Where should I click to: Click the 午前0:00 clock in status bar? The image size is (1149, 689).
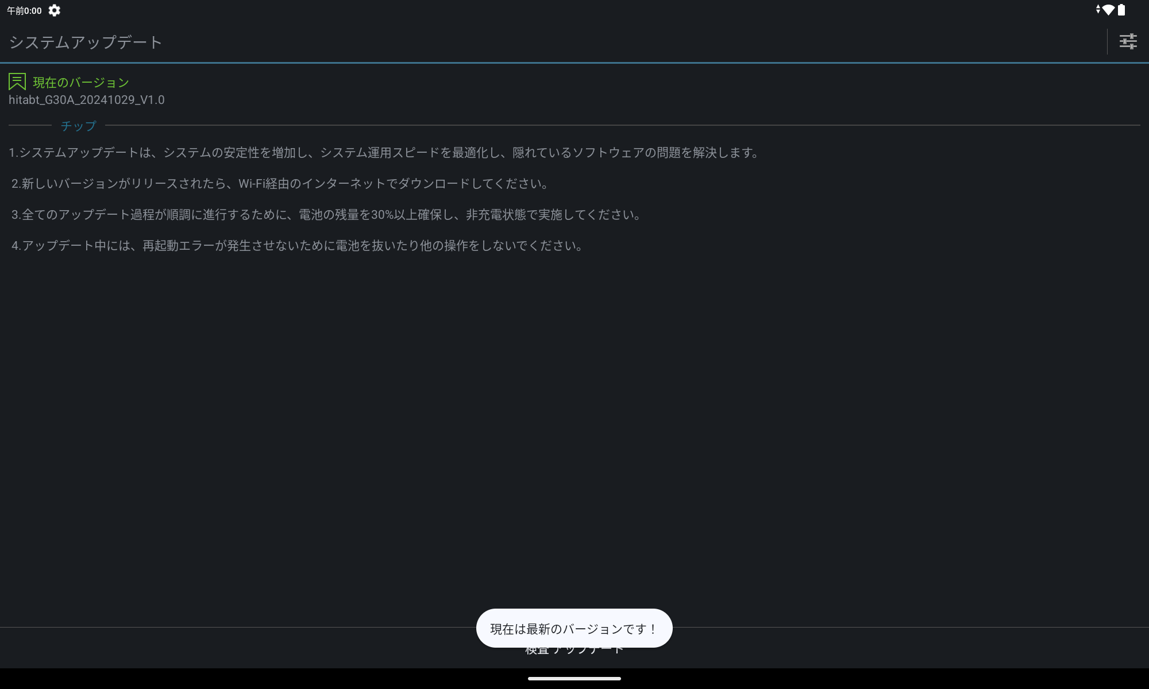point(24,10)
